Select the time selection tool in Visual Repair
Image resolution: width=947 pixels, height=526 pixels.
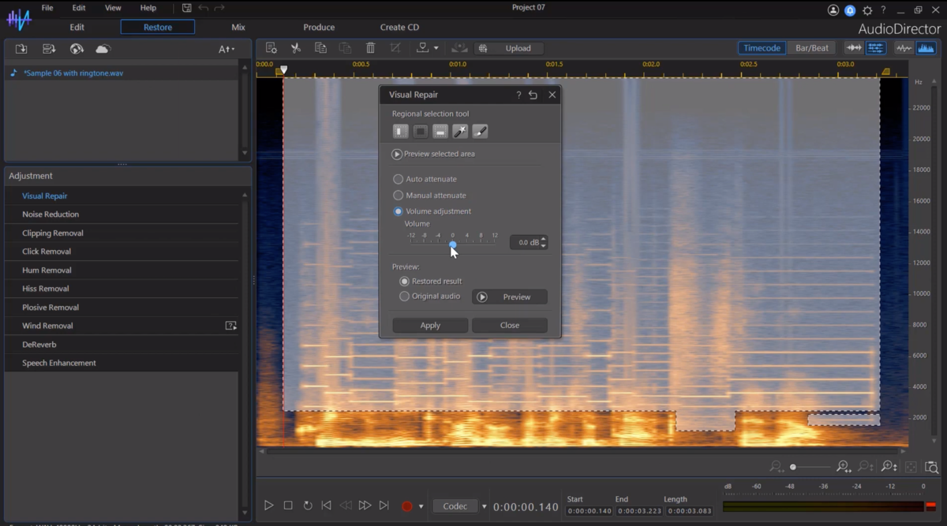401,132
